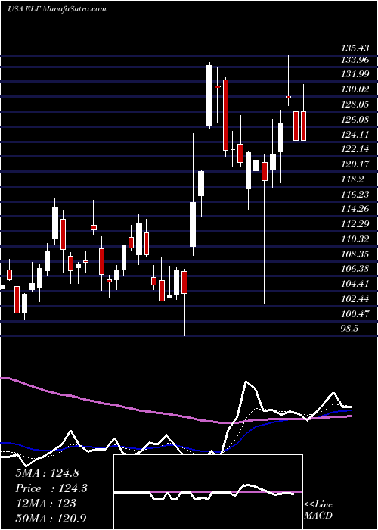Click the '50MA : 120.9' readout

(x=51, y=519)
